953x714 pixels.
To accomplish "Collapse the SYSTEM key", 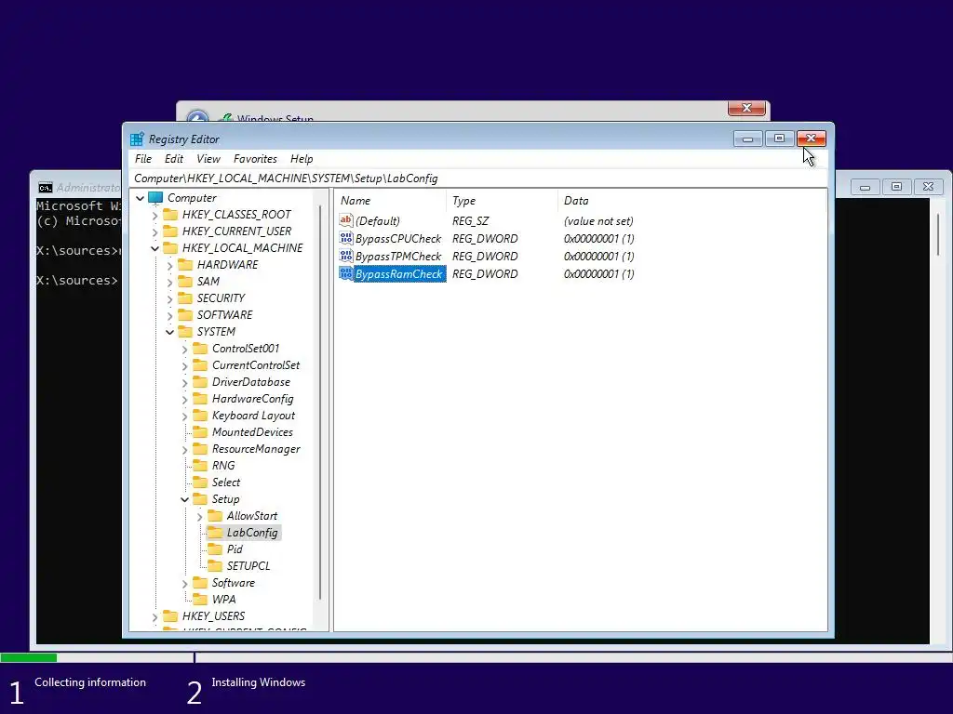I will pyautogui.click(x=169, y=332).
